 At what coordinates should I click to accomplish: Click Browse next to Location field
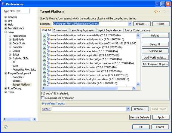[x=142, y=24]
